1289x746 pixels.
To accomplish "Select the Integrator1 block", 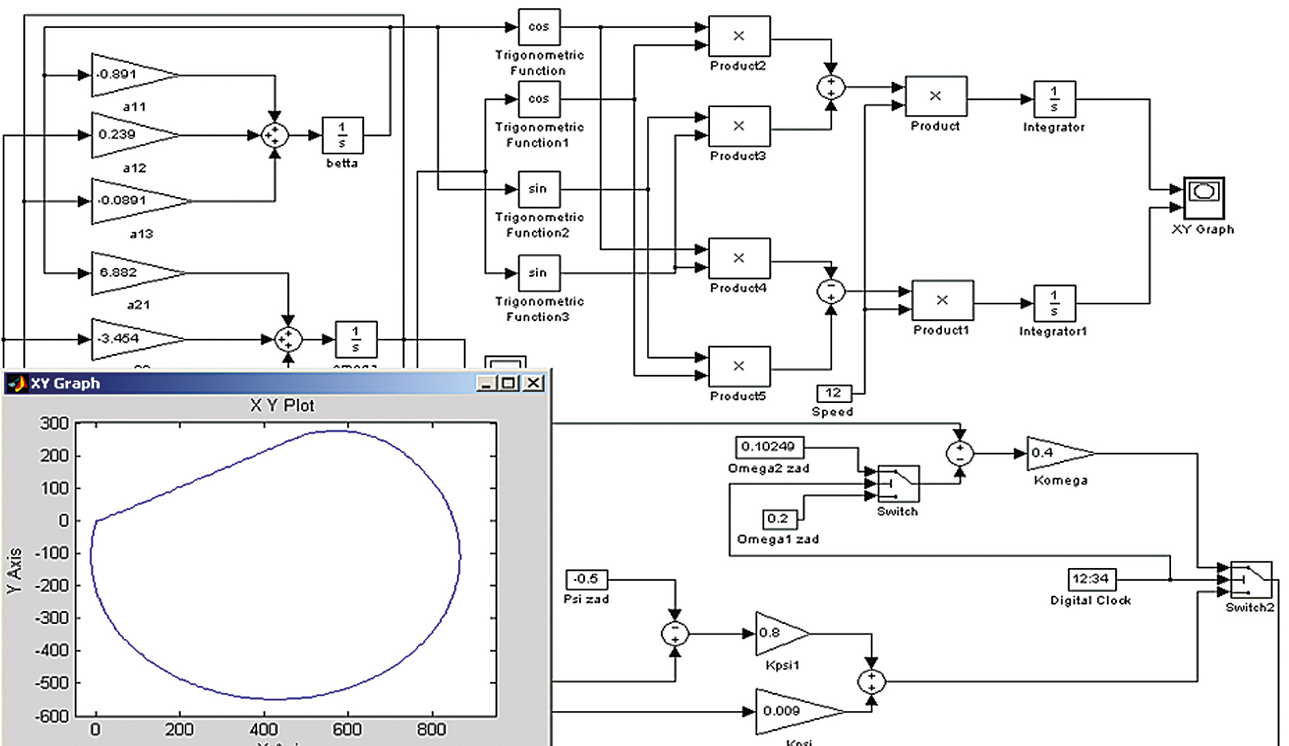I will [1054, 303].
